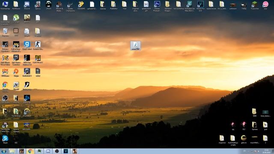Click the taskbar clock and date
The image size is (274, 154).
266,151
